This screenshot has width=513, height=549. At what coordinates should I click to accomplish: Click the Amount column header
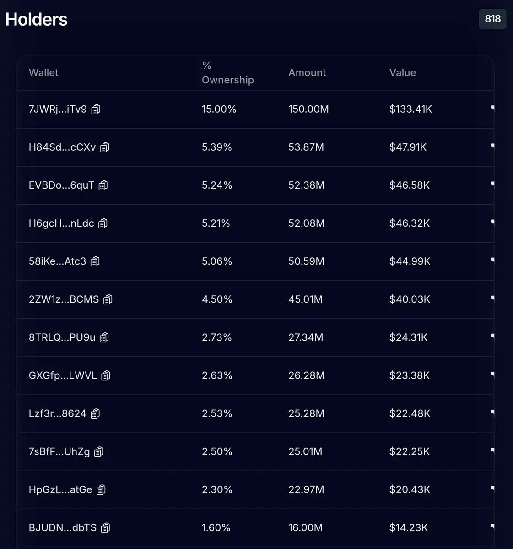coord(307,72)
